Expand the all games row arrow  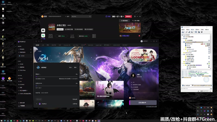31,49
